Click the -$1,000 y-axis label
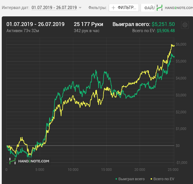Image resolution: width=193 pixels, height=184 pixels. (x=181, y=163)
